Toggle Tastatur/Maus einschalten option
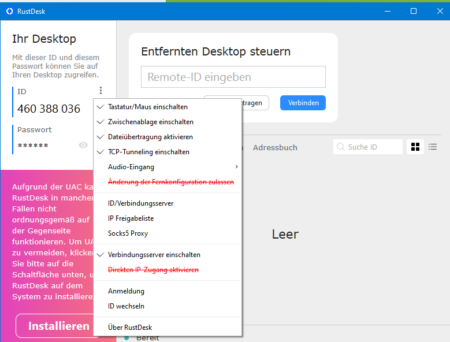Viewport: 450px width, 342px height. coord(168,107)
